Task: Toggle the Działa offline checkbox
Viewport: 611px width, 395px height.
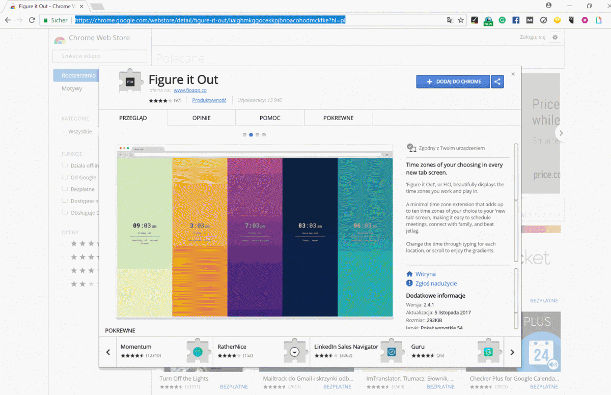Action: 65,165
